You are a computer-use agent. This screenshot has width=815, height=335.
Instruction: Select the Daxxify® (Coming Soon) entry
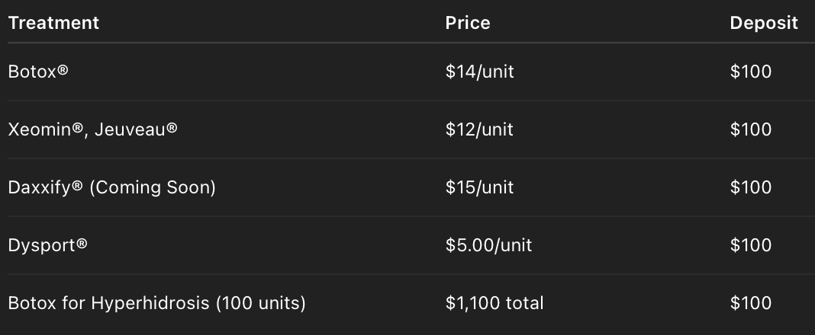pos(111,187)
